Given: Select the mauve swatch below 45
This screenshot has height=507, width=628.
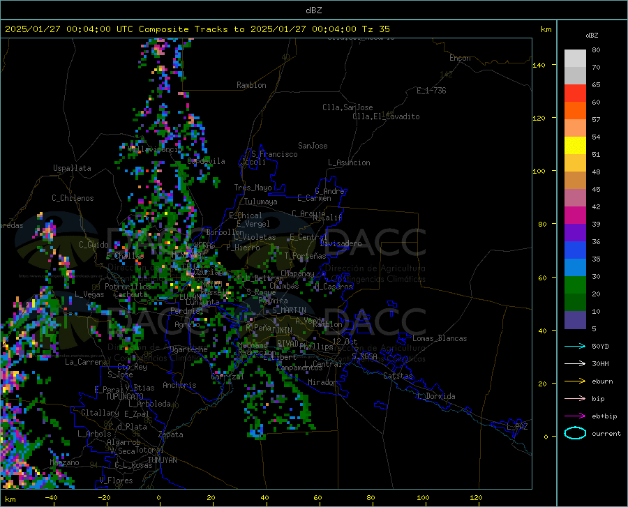Looking at the screenshot, I should [575, 198].
